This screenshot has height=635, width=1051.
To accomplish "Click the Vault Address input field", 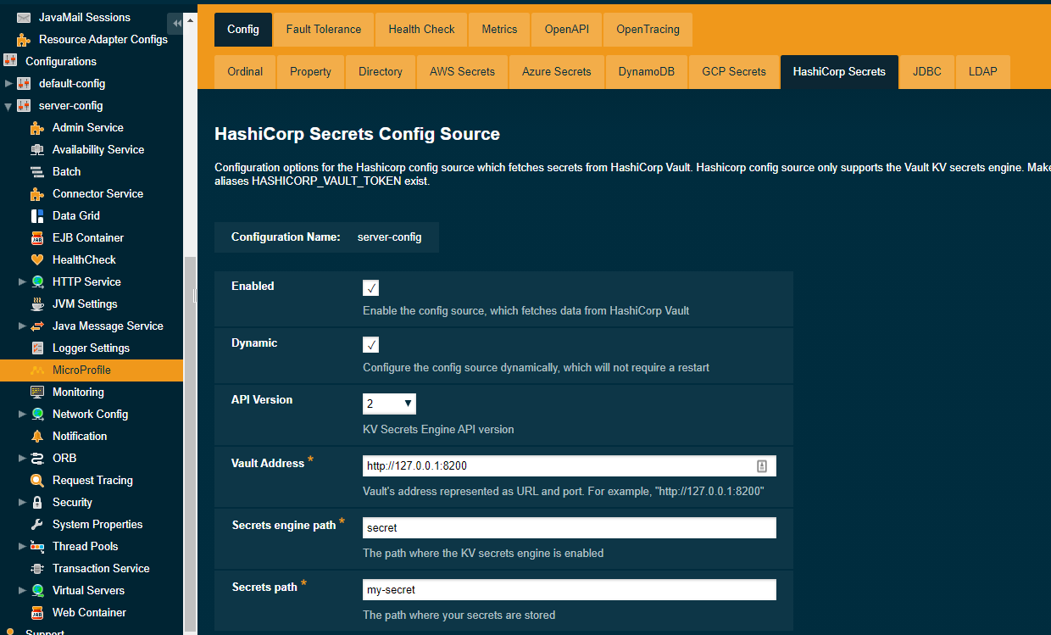I will click(568, 465).
